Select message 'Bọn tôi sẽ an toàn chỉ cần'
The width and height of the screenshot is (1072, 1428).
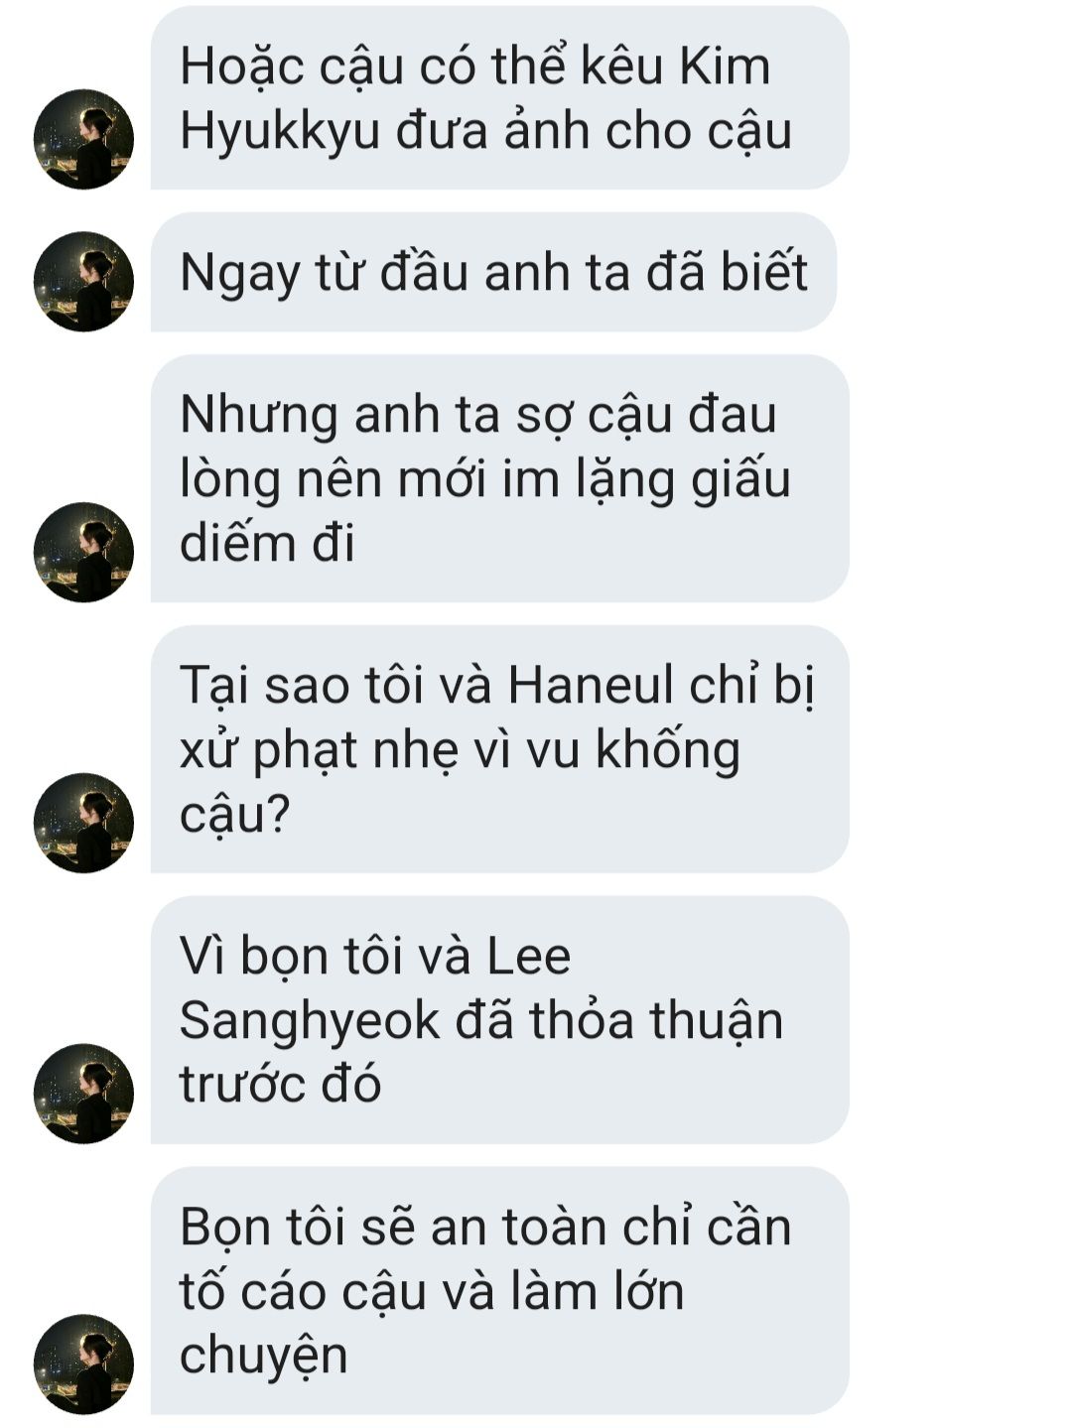[499, 1290]
